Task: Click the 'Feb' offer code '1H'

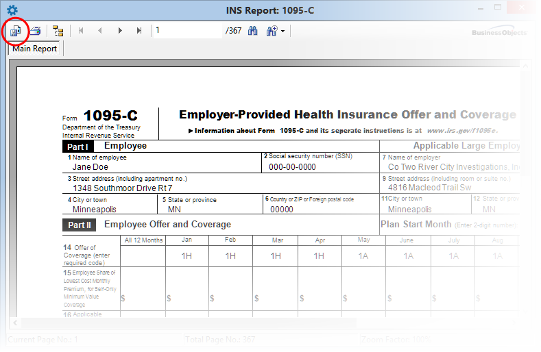Action: [x=230, y=256]
